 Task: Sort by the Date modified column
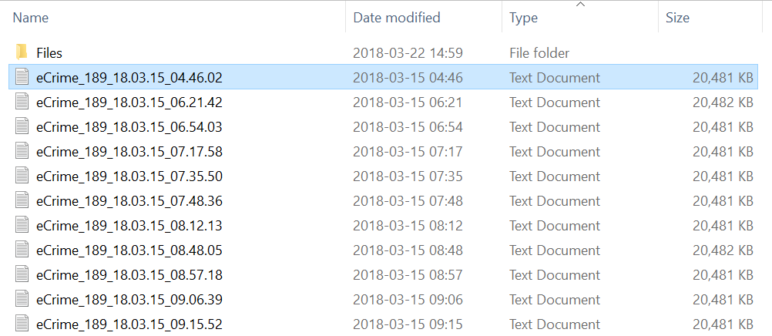(x=397, y=17)
